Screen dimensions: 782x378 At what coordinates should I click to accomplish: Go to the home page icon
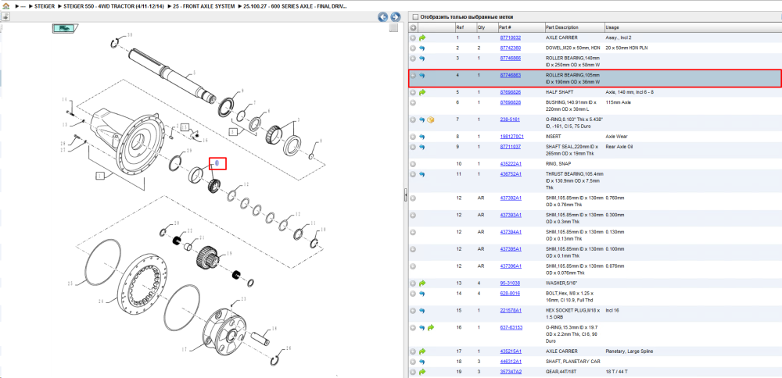tap(6, 6)
